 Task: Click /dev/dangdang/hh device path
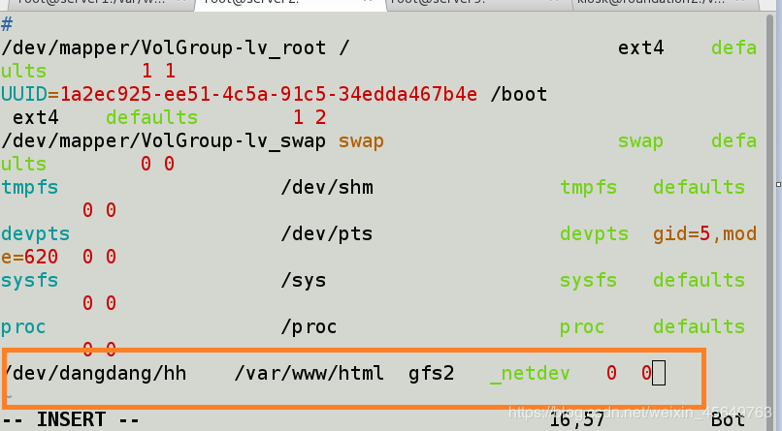click(96, 373)
